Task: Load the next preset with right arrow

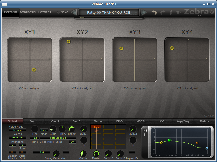Action: (x=144, y=12)
